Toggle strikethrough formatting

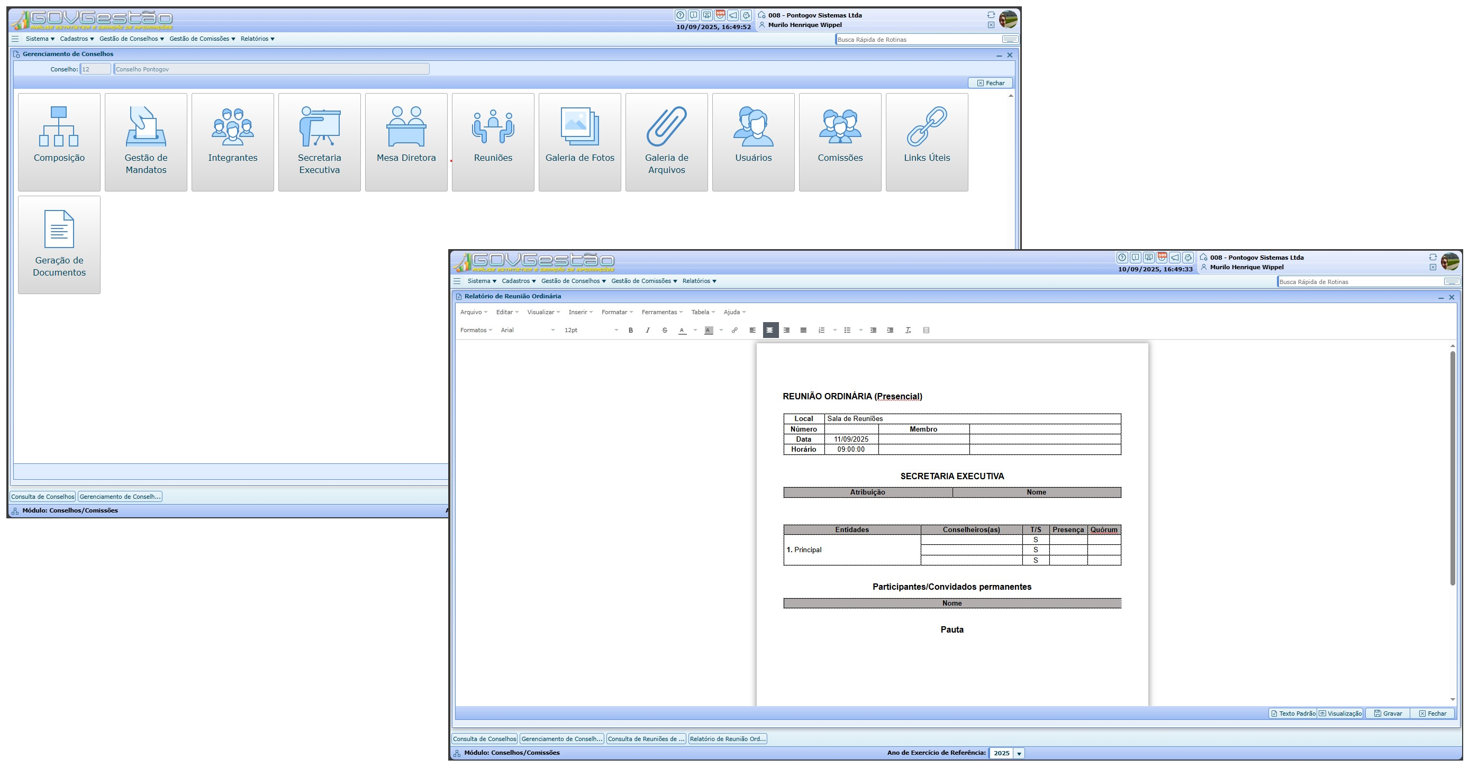click(664, 330)
